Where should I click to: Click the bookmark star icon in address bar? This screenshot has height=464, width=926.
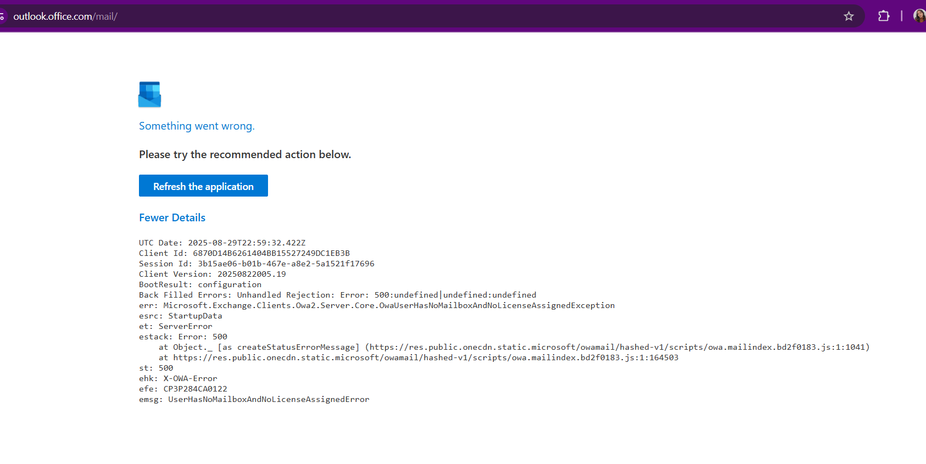(849, 16)
